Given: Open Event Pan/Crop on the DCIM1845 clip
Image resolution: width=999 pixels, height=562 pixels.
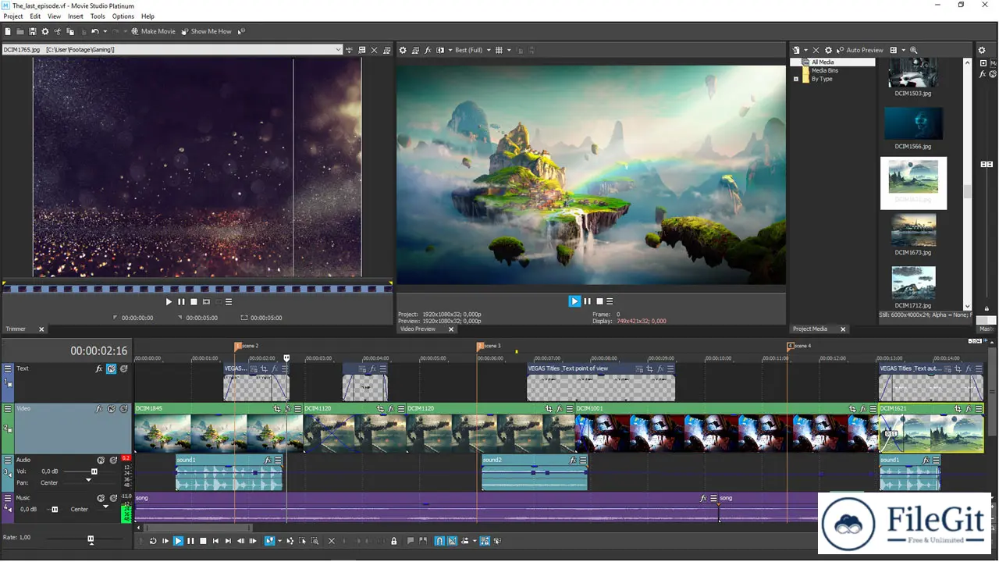Looking at the screenshot, I should (276, 408).
